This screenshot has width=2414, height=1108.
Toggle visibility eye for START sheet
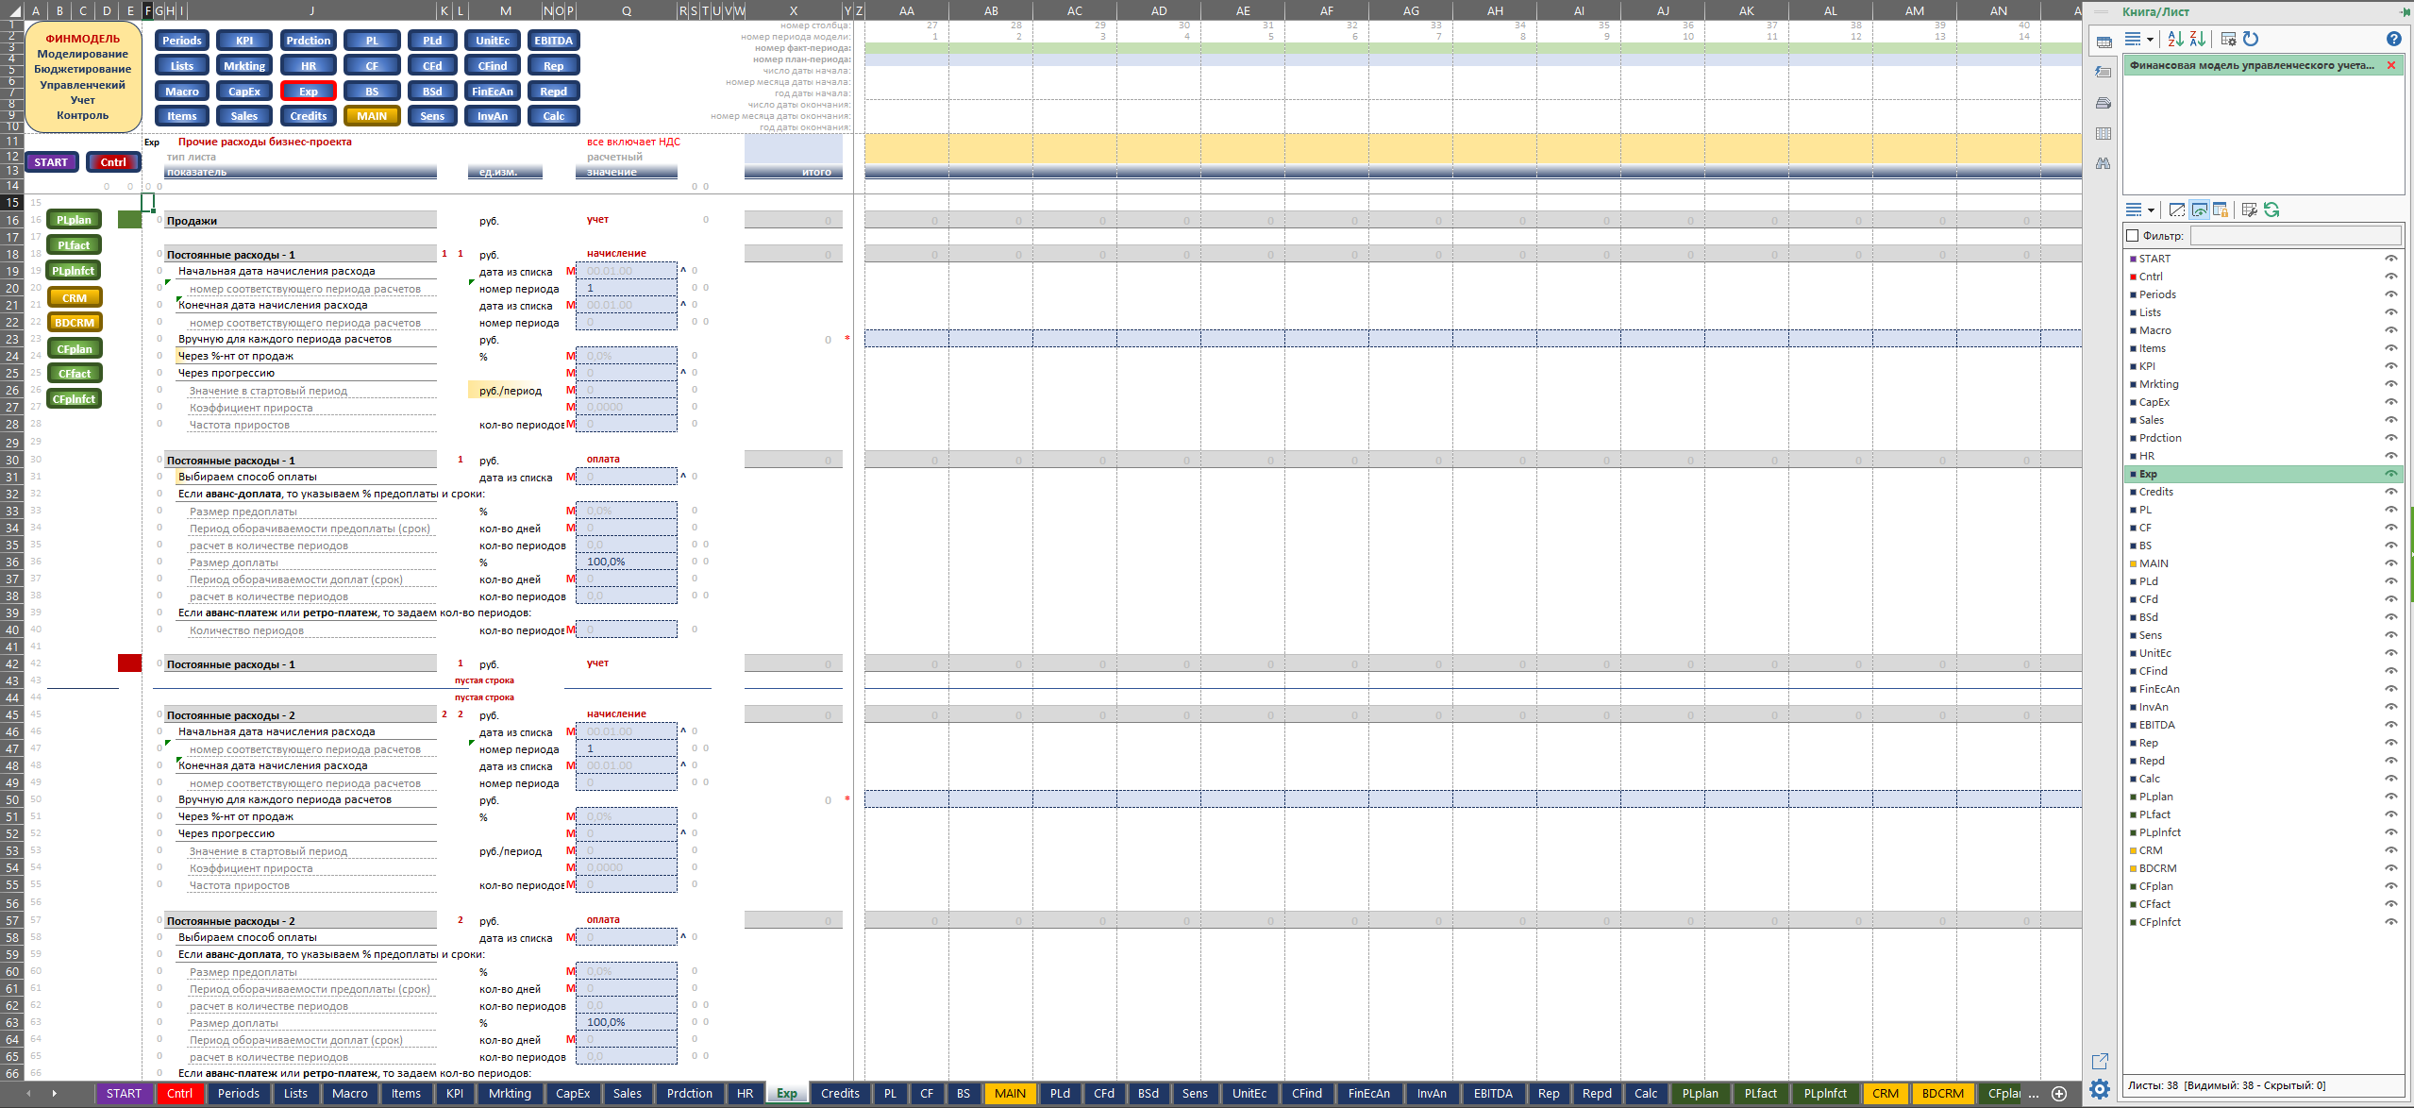pyautogui.click(x=2390, y=259)
